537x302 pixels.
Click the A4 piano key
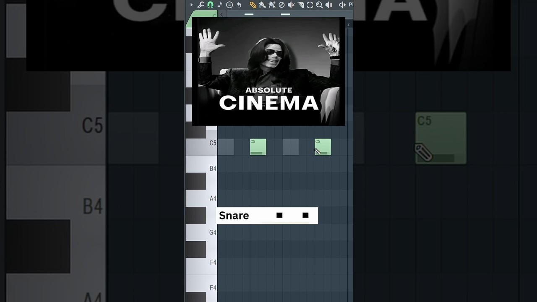[201, 198]
